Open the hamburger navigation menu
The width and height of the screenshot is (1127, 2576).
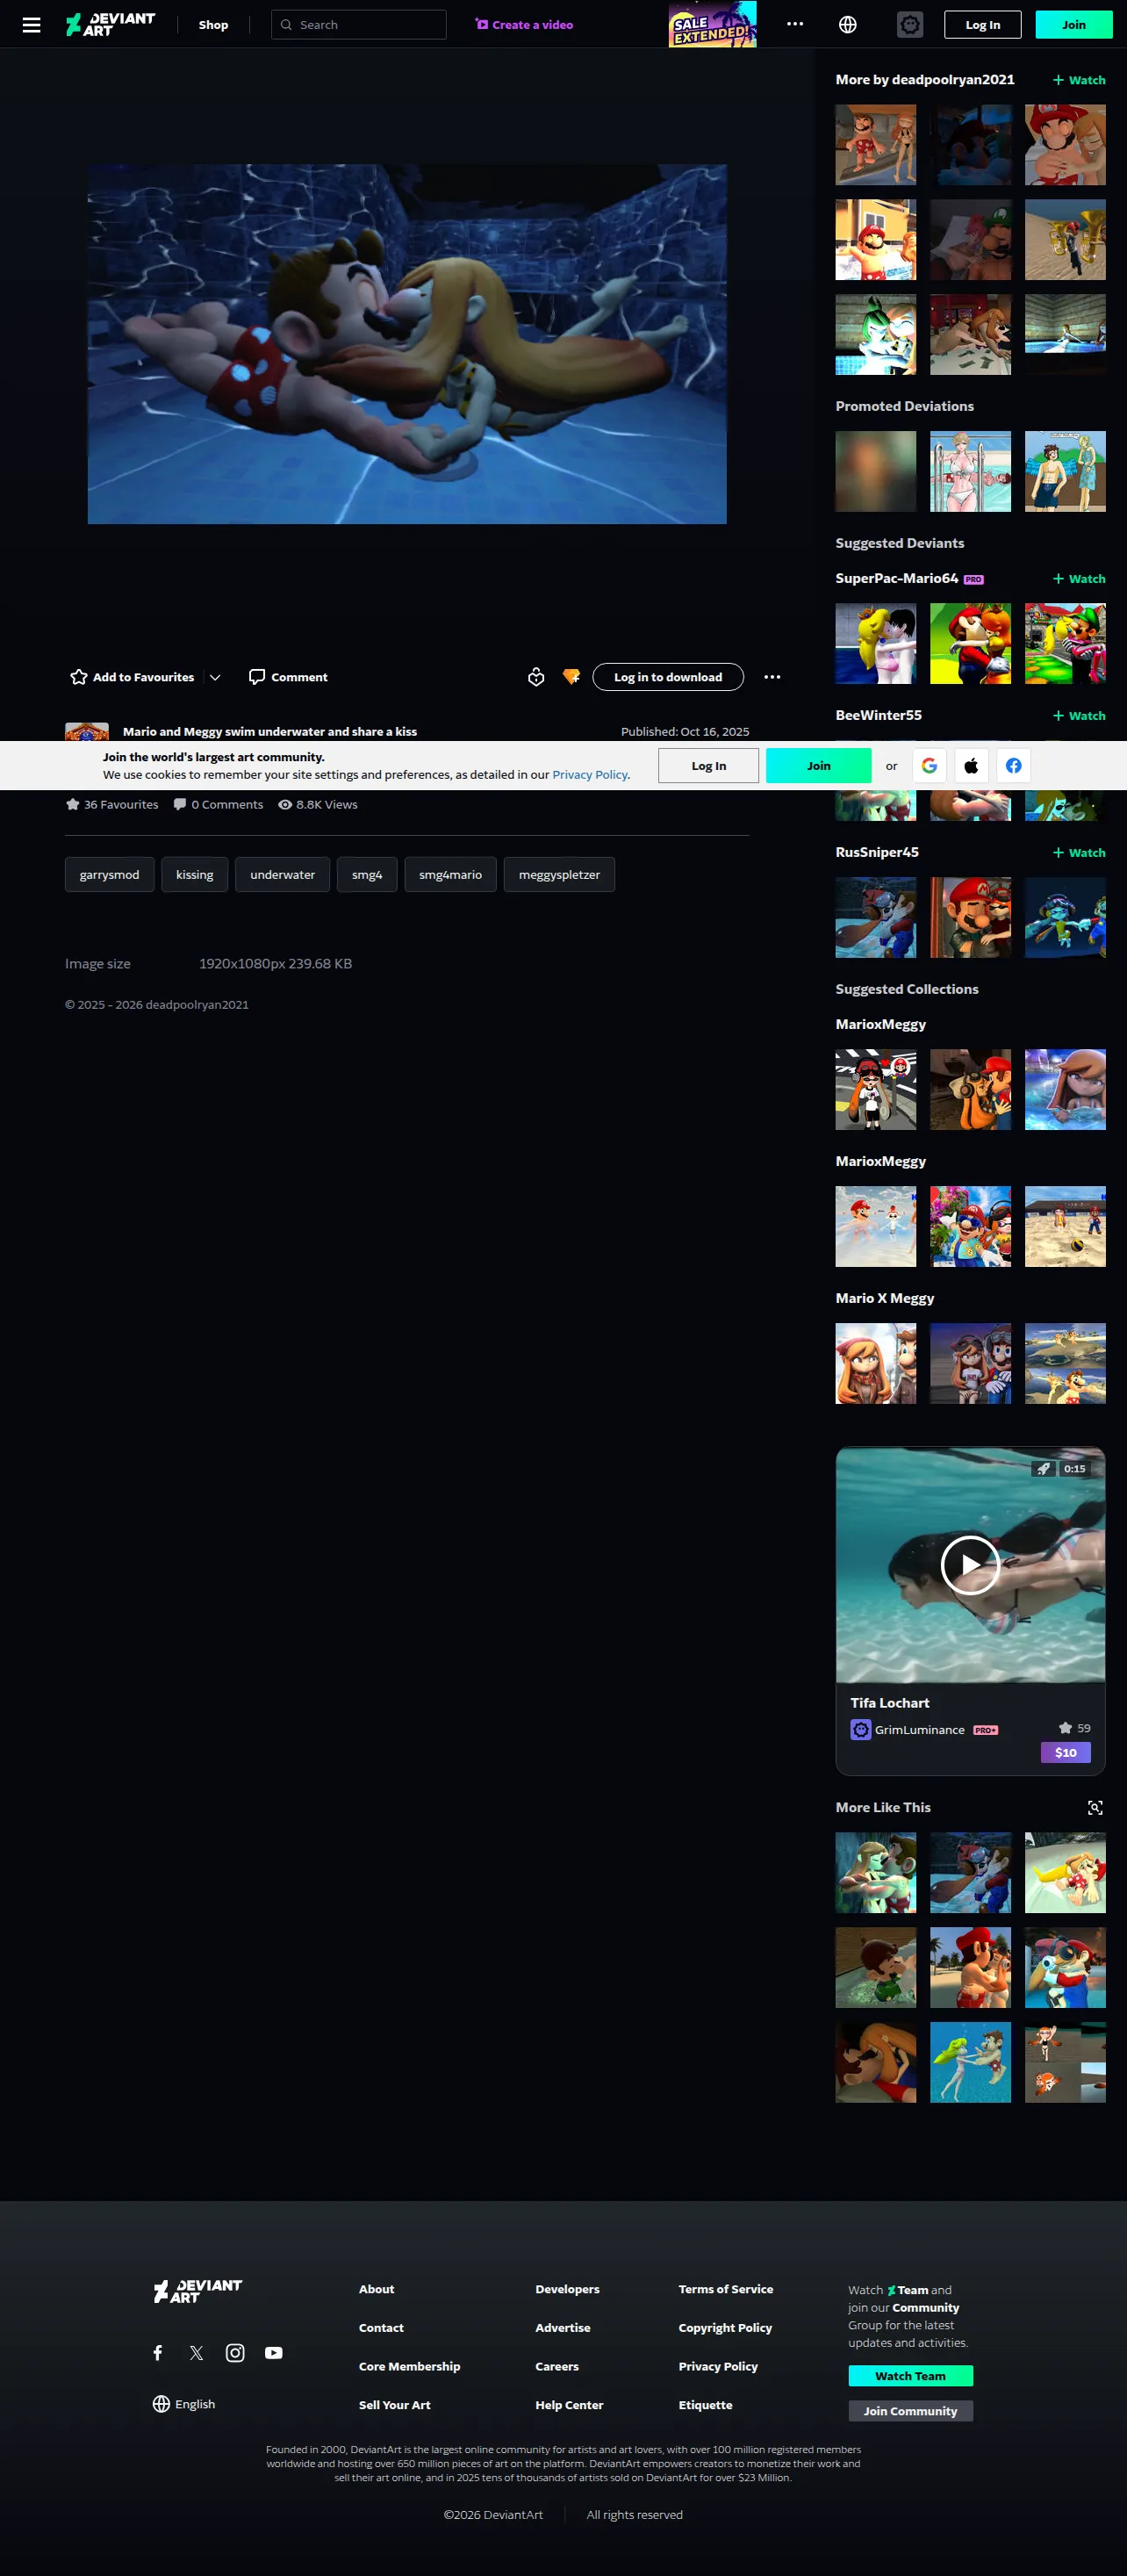32,25
